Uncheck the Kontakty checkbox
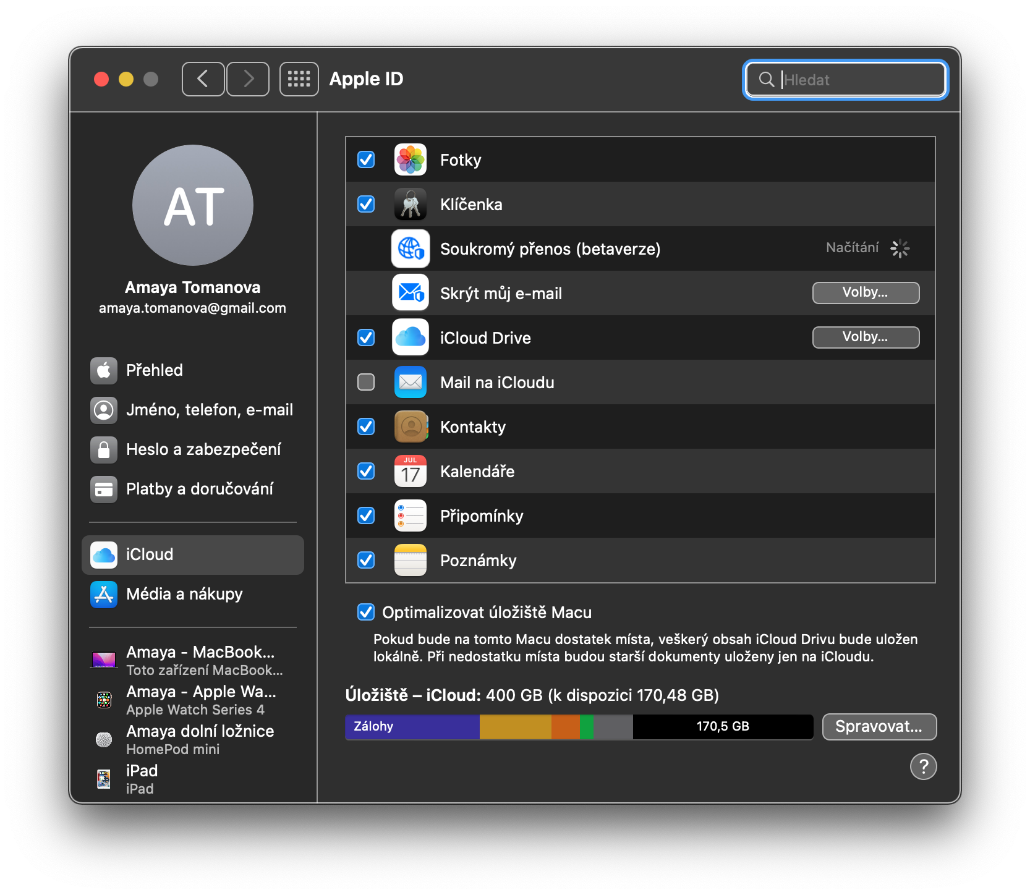This screenshot has width=1030, height=895. pyautogui.click(x=366, y=427)
